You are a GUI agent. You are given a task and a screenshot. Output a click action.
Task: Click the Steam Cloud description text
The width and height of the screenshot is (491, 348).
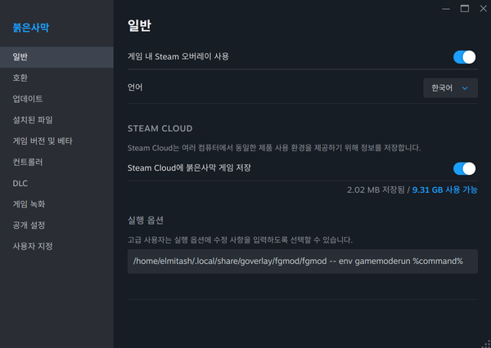pyautogui.click(x=274, y=148)
